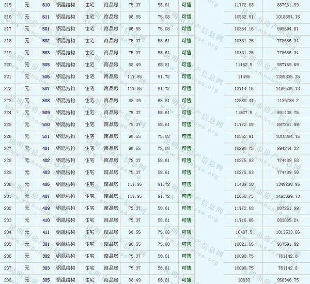
Task: Select room 409 link
Action: [46, 208]
